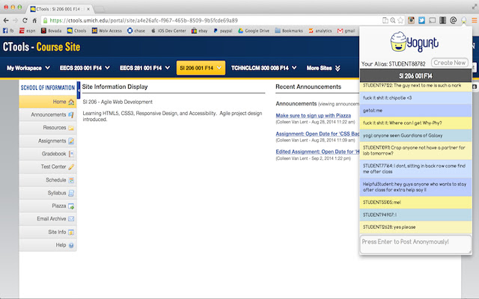Collapse the sidebar with blue toggle arrow
Screen dimensions: 479x299
click(79, 90)
